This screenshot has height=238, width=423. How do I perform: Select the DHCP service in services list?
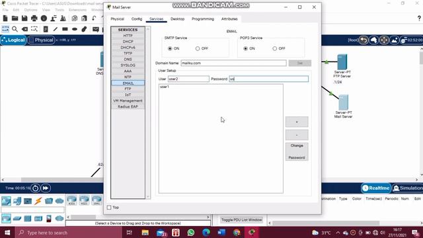[128, 42]
